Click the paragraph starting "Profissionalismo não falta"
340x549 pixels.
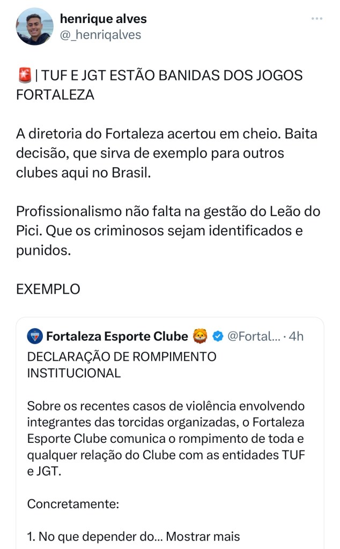[168, 231]
